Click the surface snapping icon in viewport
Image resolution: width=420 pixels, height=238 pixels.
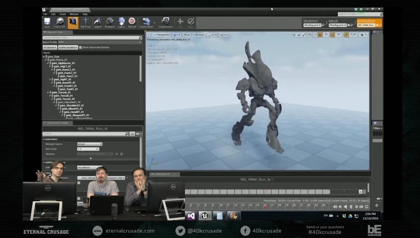click(x=315, y=35)
